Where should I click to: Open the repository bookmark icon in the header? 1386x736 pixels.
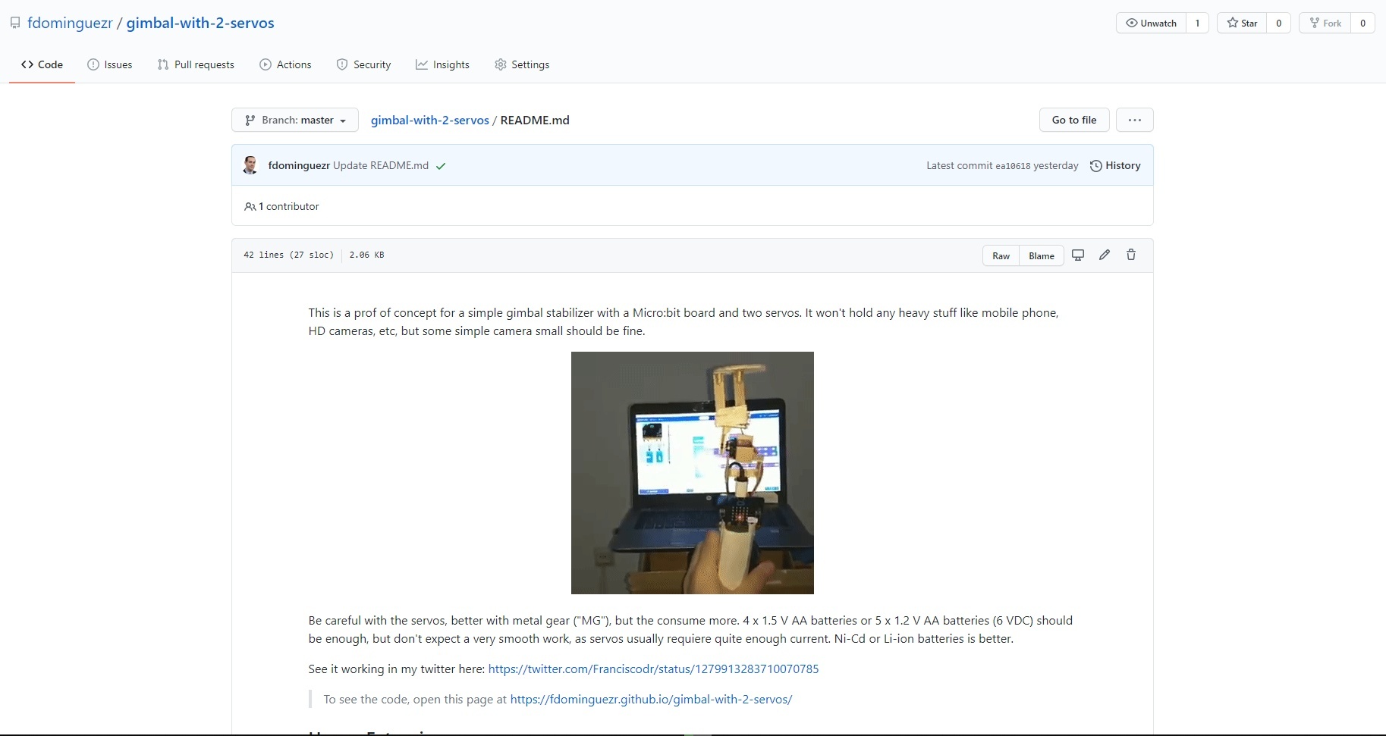[x=14, y=22]
